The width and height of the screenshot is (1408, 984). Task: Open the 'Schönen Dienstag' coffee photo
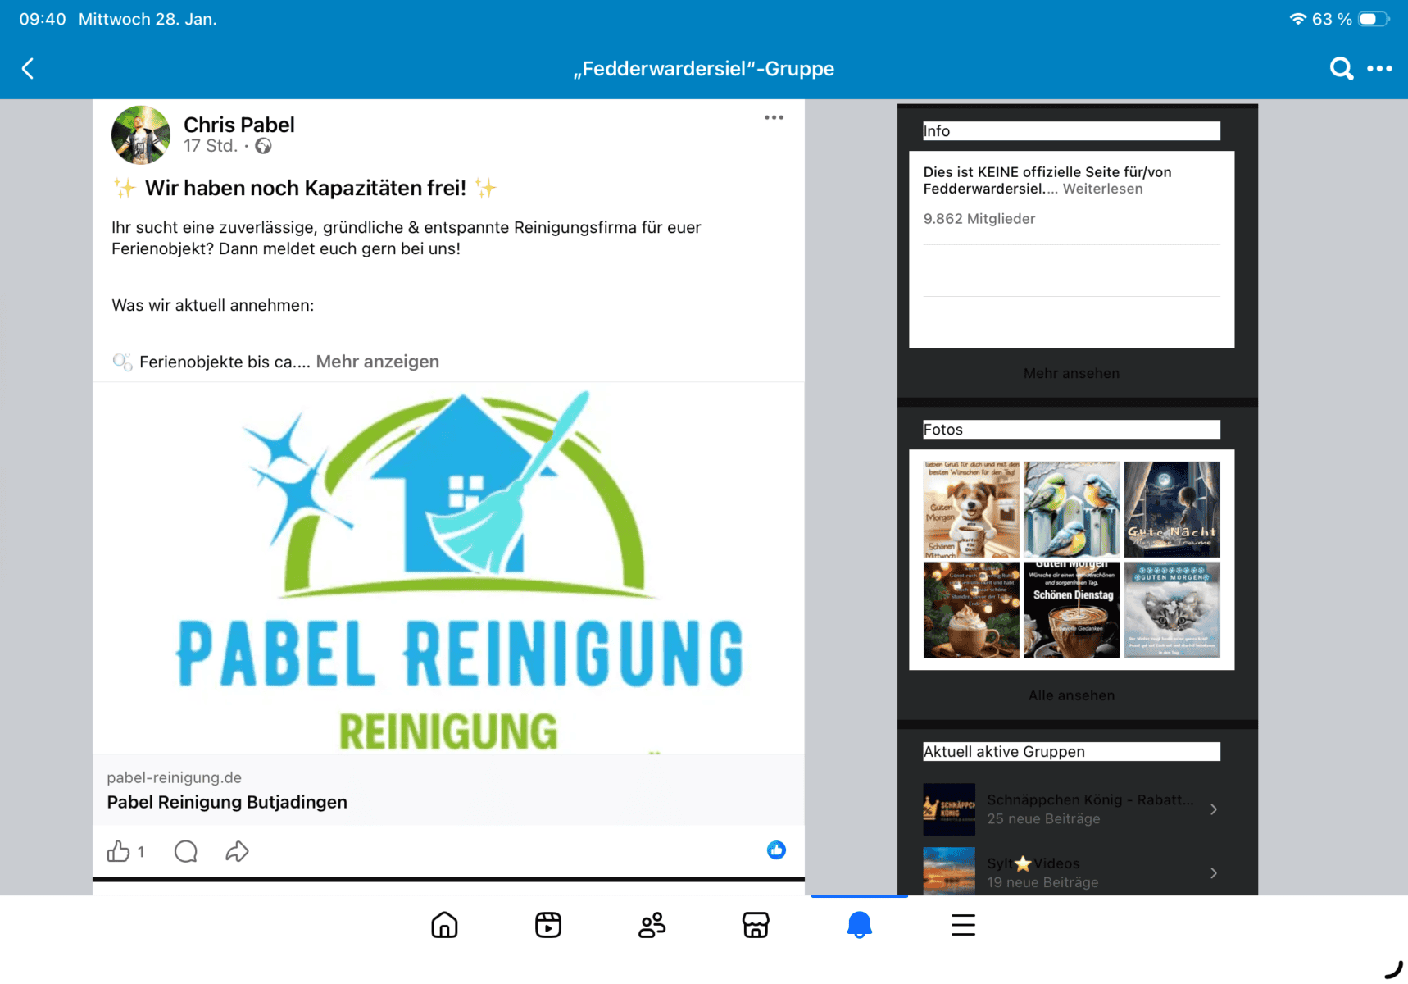[1071, 610]
